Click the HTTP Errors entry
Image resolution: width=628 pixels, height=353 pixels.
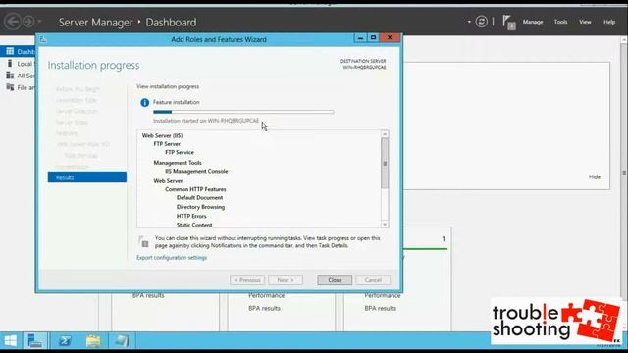point(191,216)
